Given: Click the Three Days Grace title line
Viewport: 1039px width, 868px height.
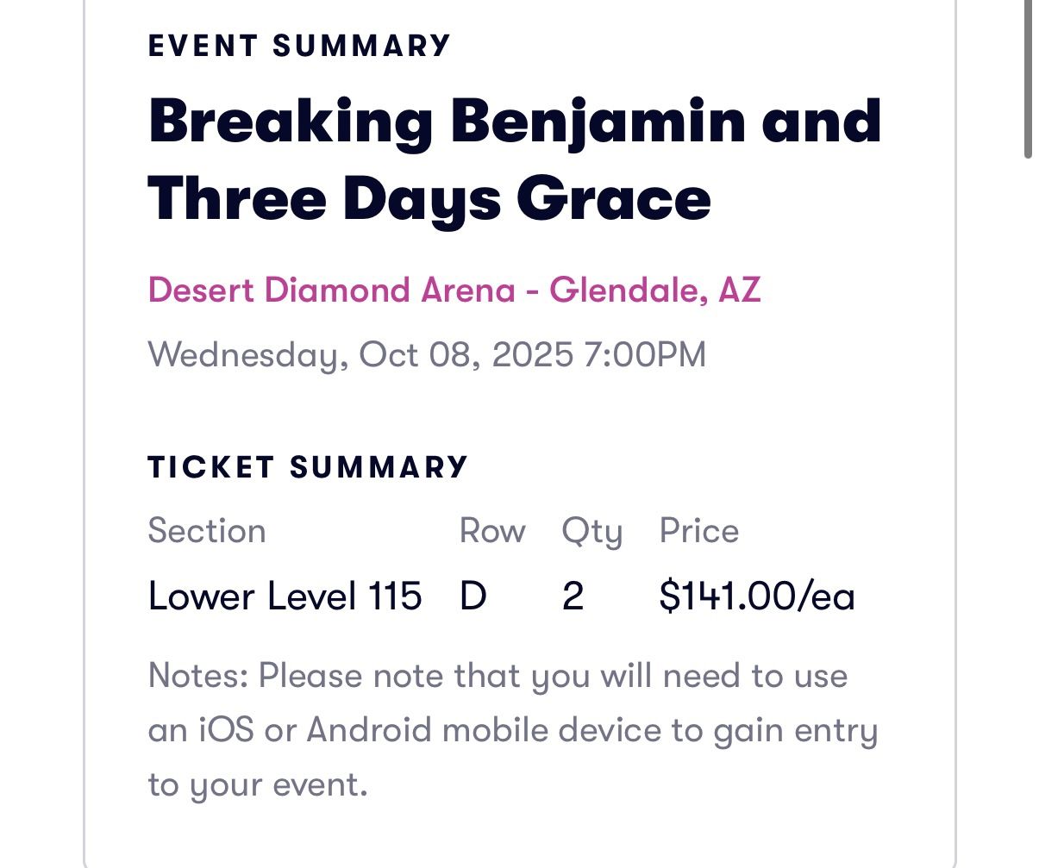Looking at the screenshot, I should [x=429, y=199].
